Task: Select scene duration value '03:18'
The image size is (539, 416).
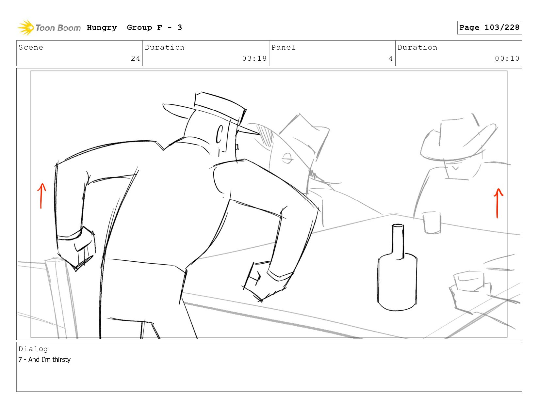Action: click(x=254, y=58)
